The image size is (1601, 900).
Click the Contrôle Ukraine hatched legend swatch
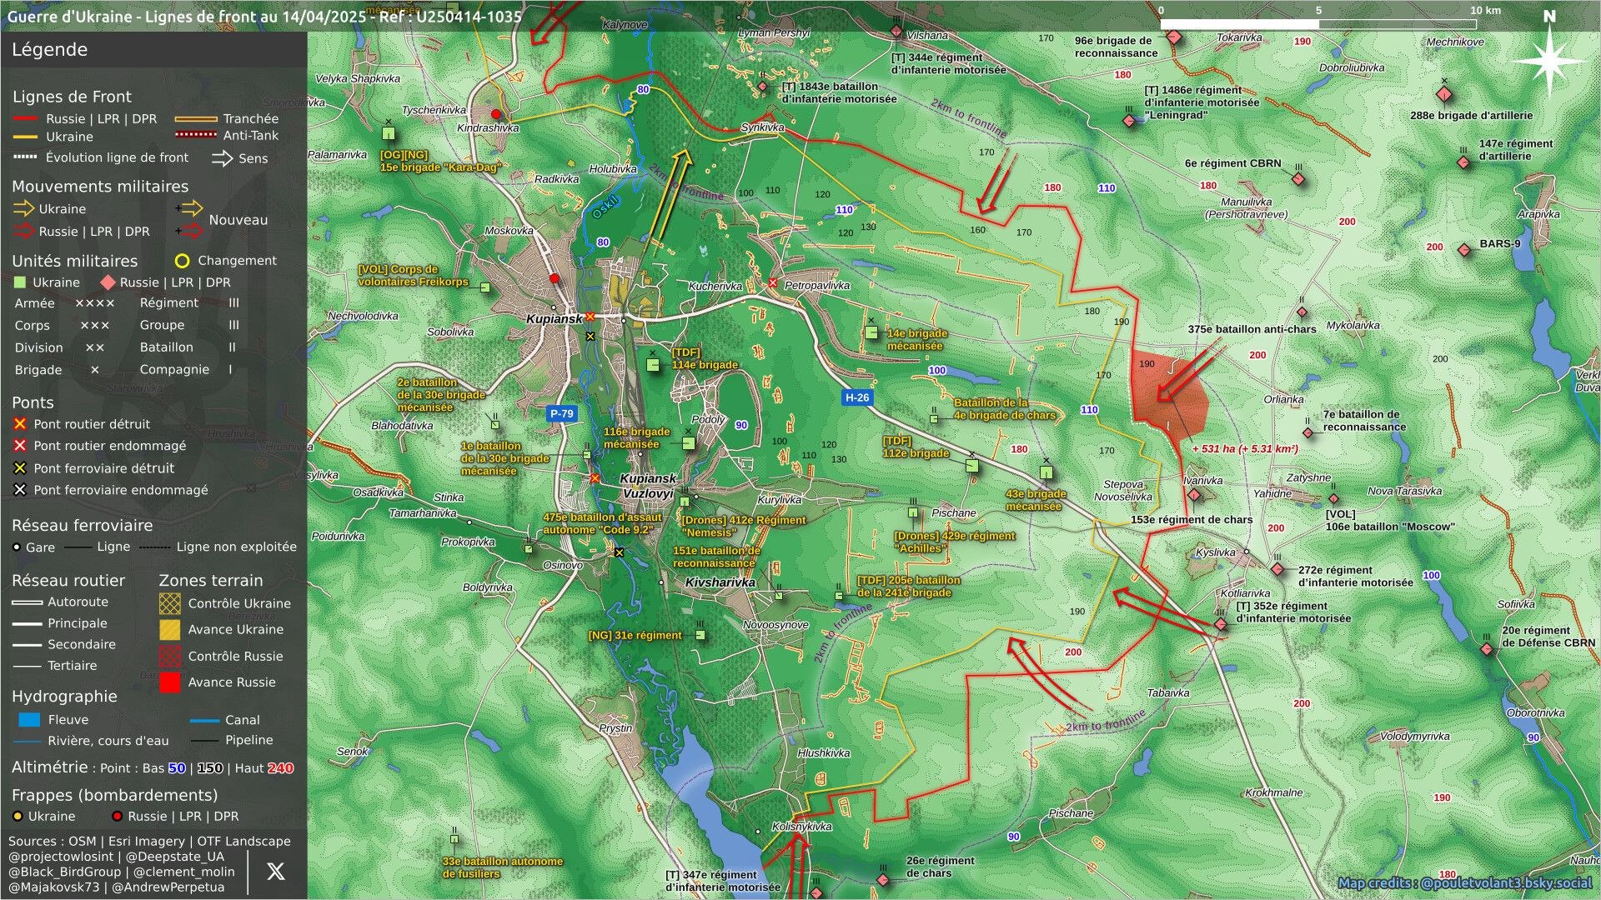tap(170, 603)
